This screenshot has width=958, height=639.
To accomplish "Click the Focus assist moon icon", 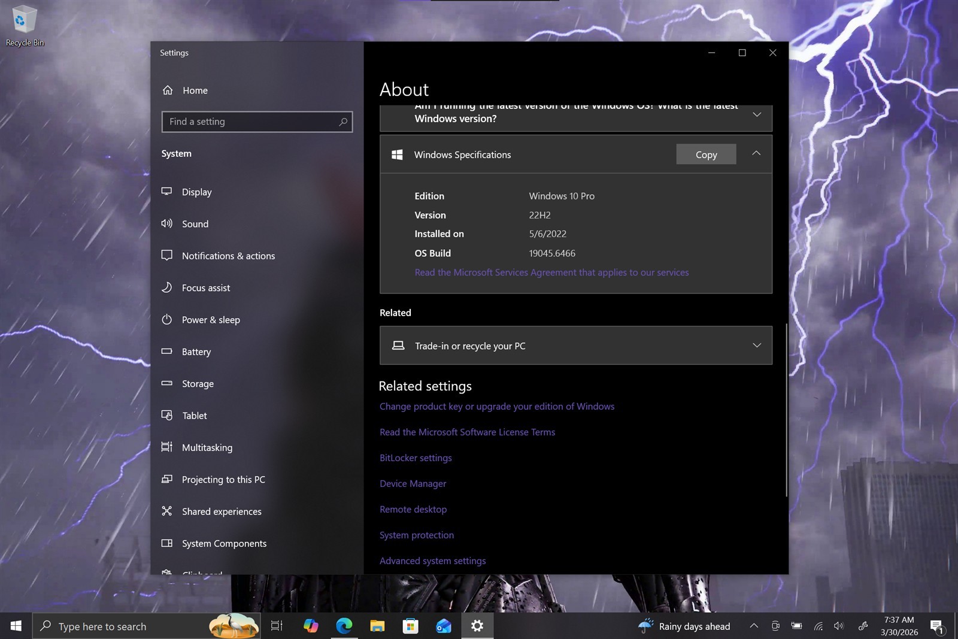I will [x=166, y=287].
